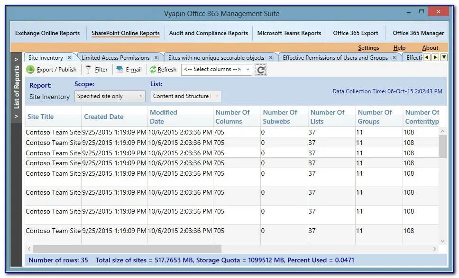
Task: Open Microsoft Teams Reports
Action: pos(289,33)
